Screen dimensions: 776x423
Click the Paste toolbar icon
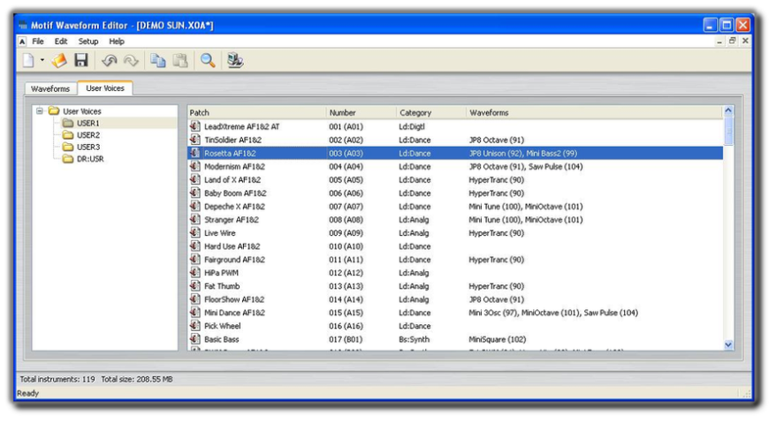[x=180, y=60]
